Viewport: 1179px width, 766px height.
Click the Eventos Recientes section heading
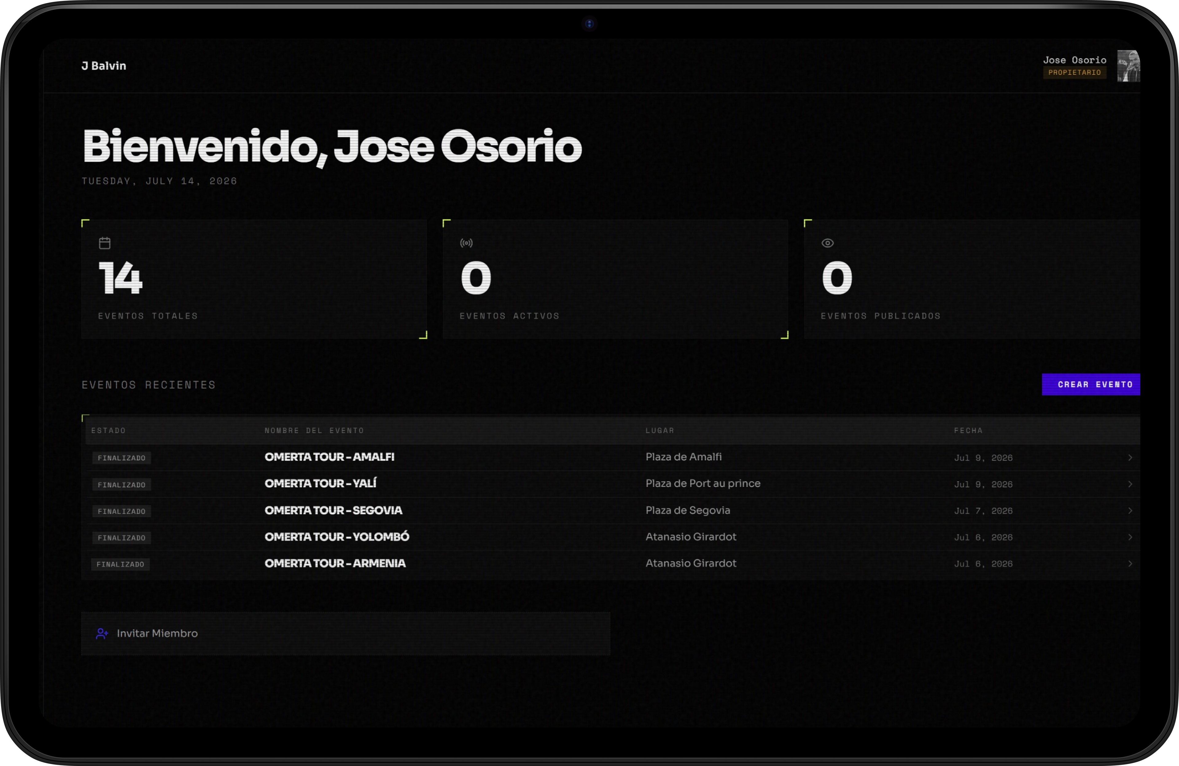[149, 385]
